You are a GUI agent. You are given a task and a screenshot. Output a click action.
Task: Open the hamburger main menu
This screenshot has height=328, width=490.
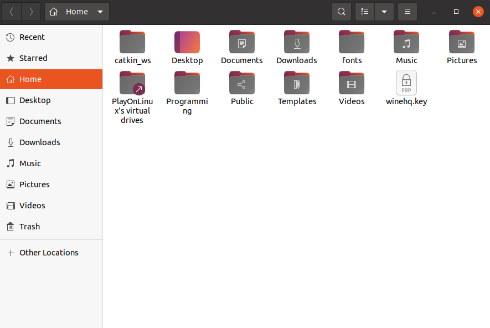[408, 12]
